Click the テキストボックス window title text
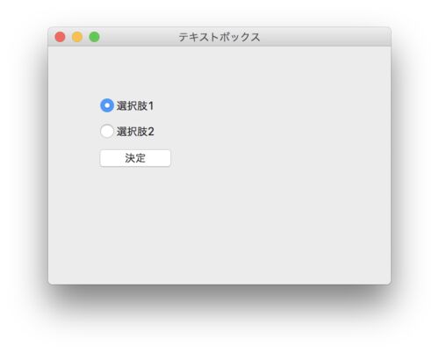 219,37
